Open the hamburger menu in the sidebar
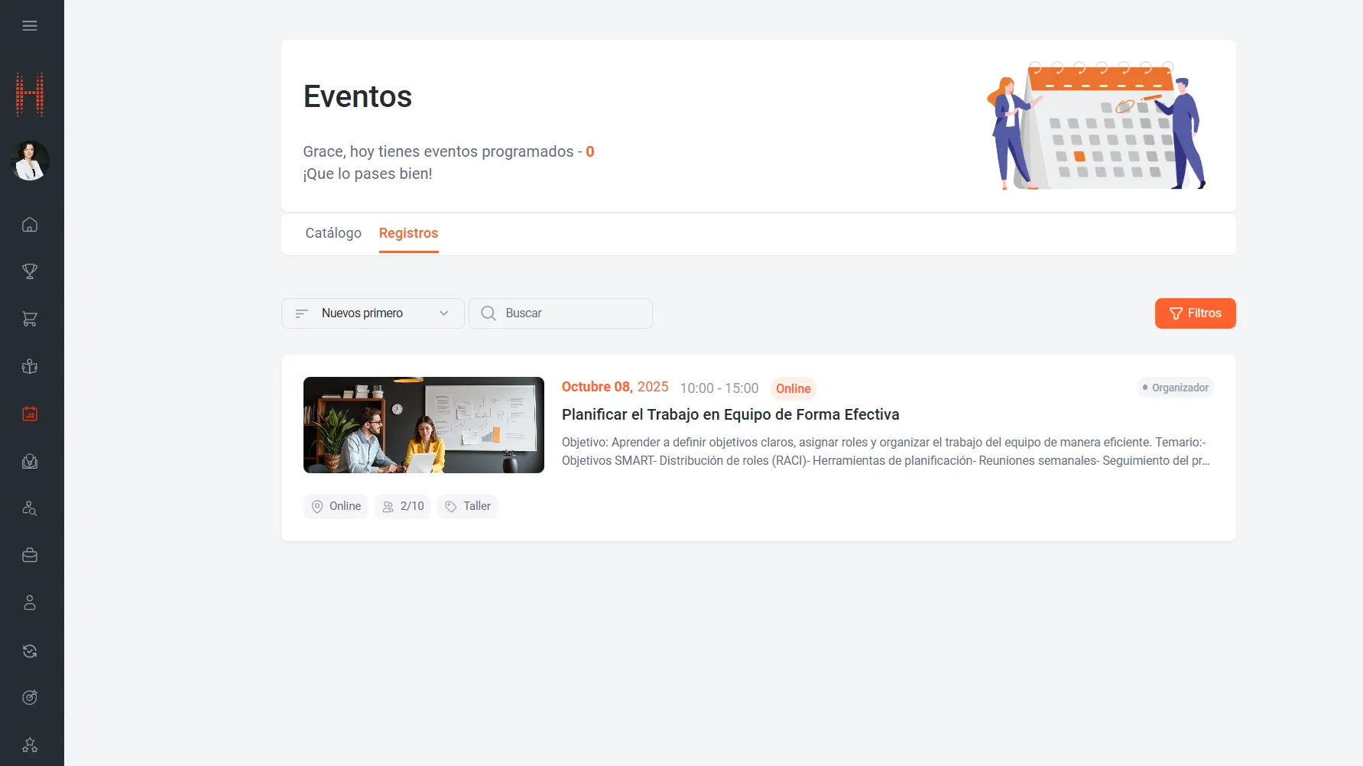 click(30, 26)
